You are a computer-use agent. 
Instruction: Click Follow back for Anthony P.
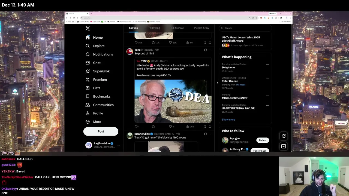(x=260, y=150)
